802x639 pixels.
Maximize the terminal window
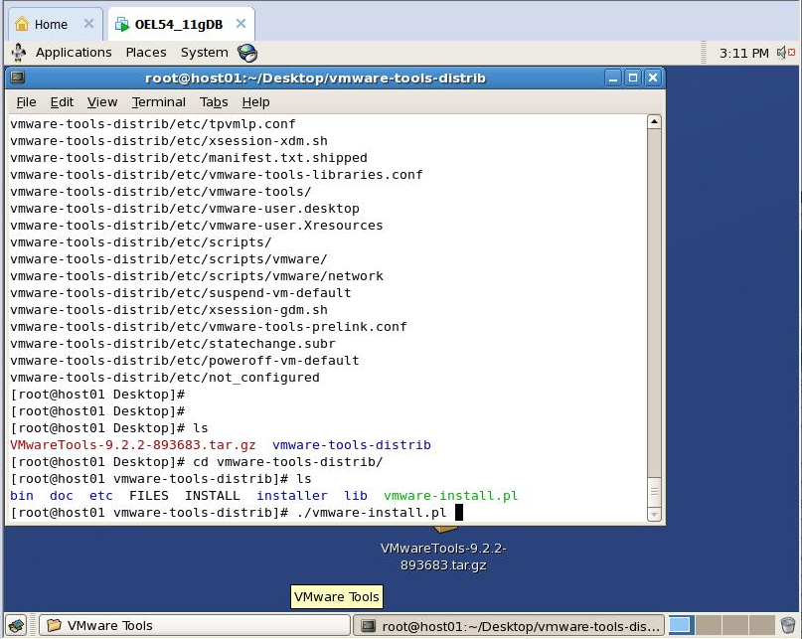click(x=633, y=79)
